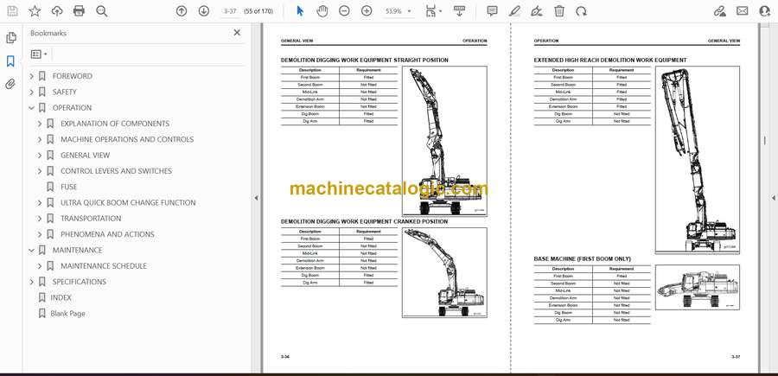Image resolution: width=778 pixels, height=376 pixels.
Task: Click the page number field 3-37
Action: coord(230,11)
